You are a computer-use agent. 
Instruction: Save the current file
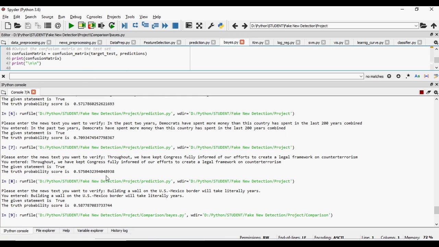tap(28, 26)
